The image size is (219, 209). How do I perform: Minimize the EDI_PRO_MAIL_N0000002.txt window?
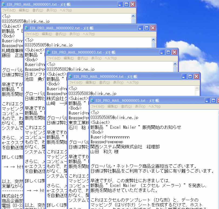pyautogui.click(x=140, y=28)
